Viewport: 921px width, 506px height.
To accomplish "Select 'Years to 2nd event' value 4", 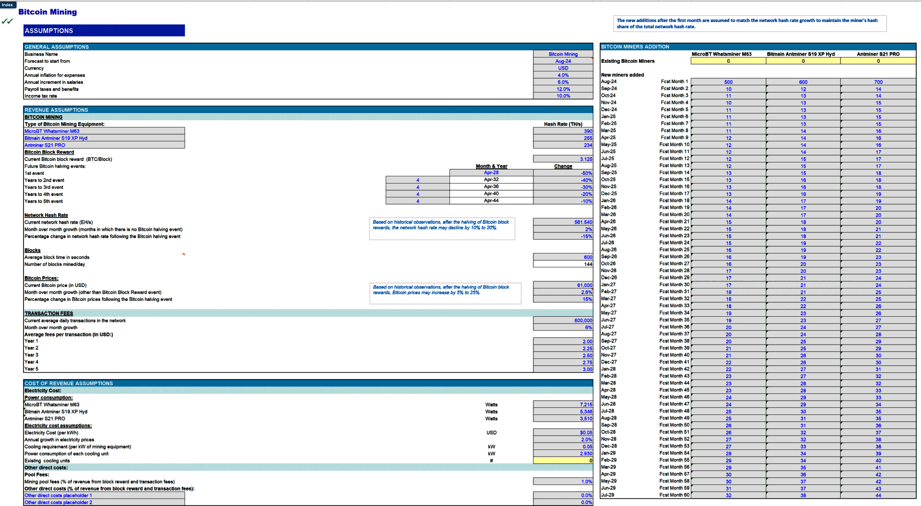I will tap(418, 180).
